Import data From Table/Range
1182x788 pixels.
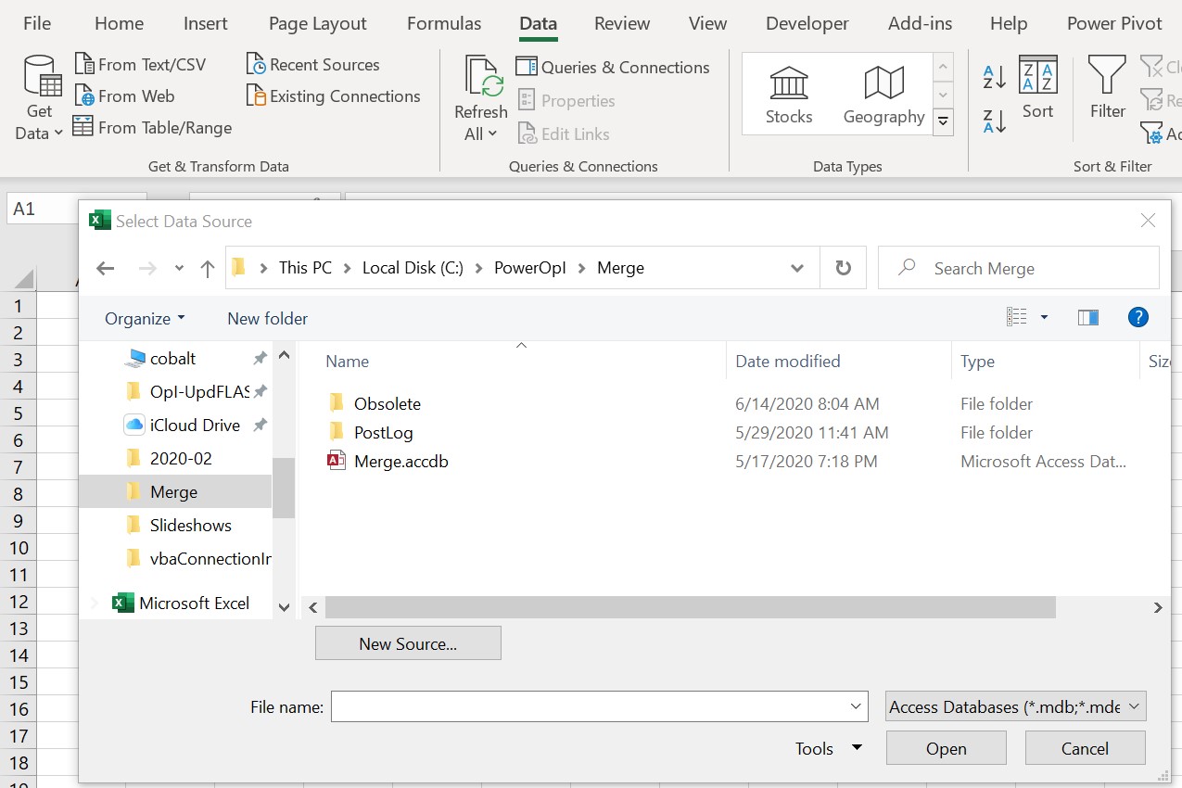[153, 128]
